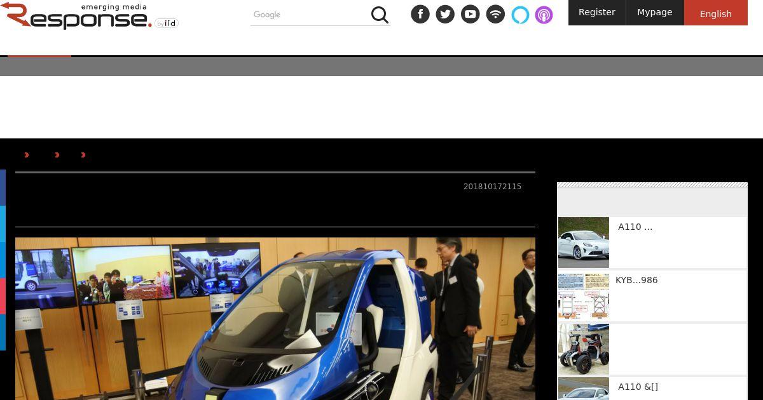Open the Alexa skill ring icon
This screenshot has height=400, width=763.
tap(520, 14)
